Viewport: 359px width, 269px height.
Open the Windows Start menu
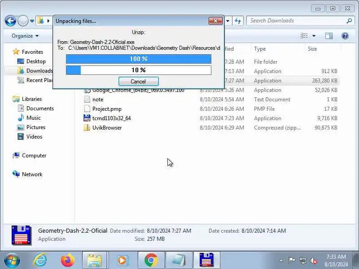(x=12, y=260)
